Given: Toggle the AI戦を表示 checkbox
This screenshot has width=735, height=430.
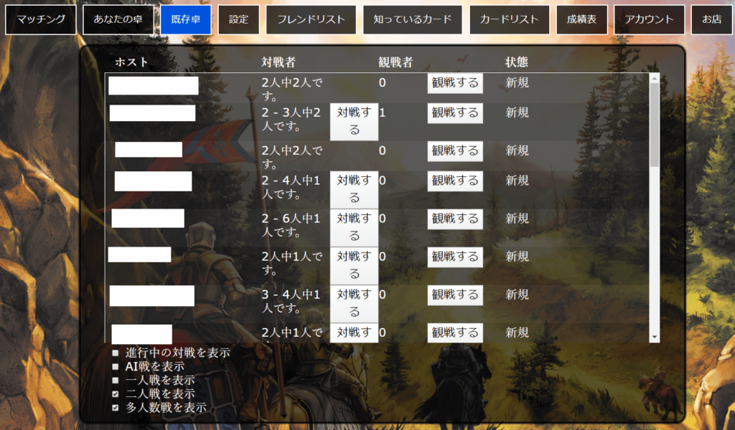Looking at the screenshot, I should (x=116, y=367).
